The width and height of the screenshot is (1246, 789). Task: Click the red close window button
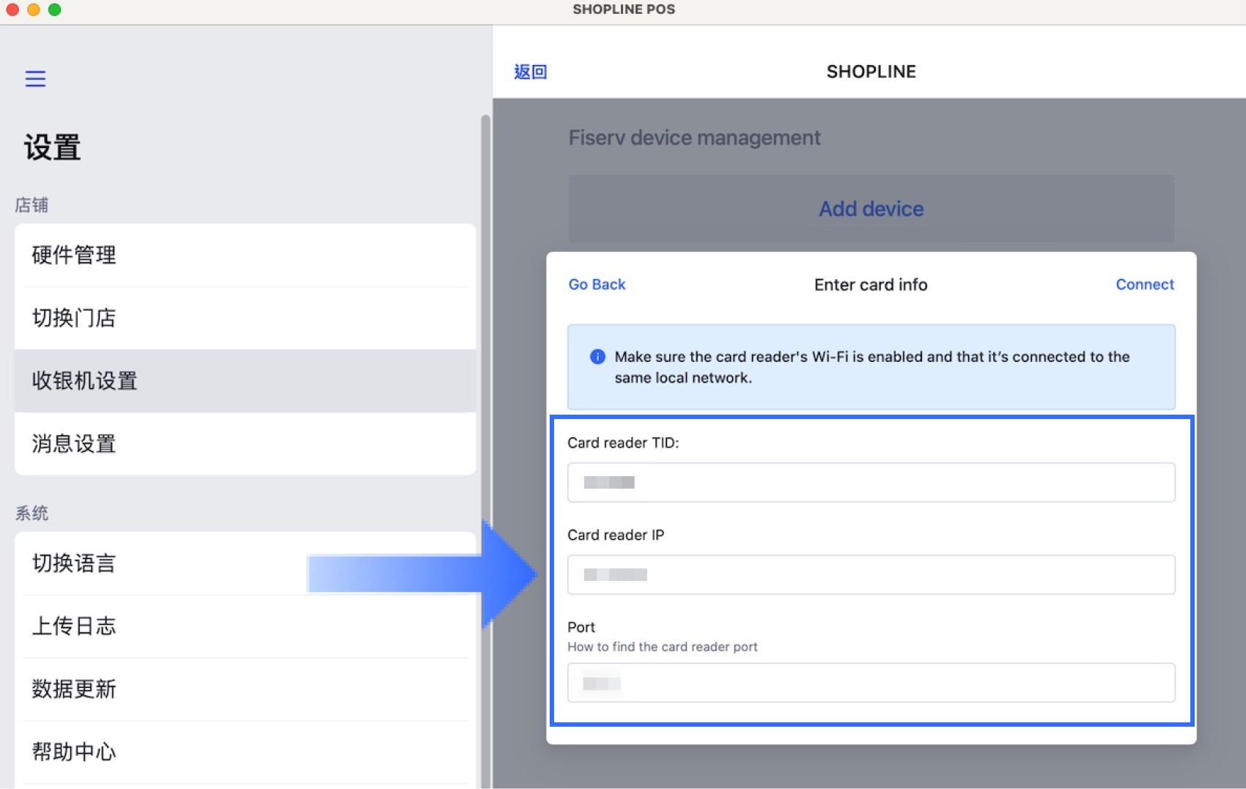[12, 10]
